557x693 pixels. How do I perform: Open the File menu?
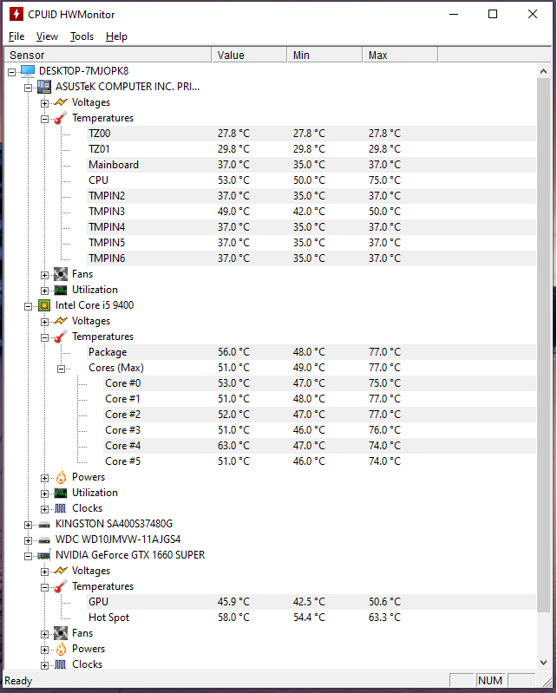[x=16, y=36]
